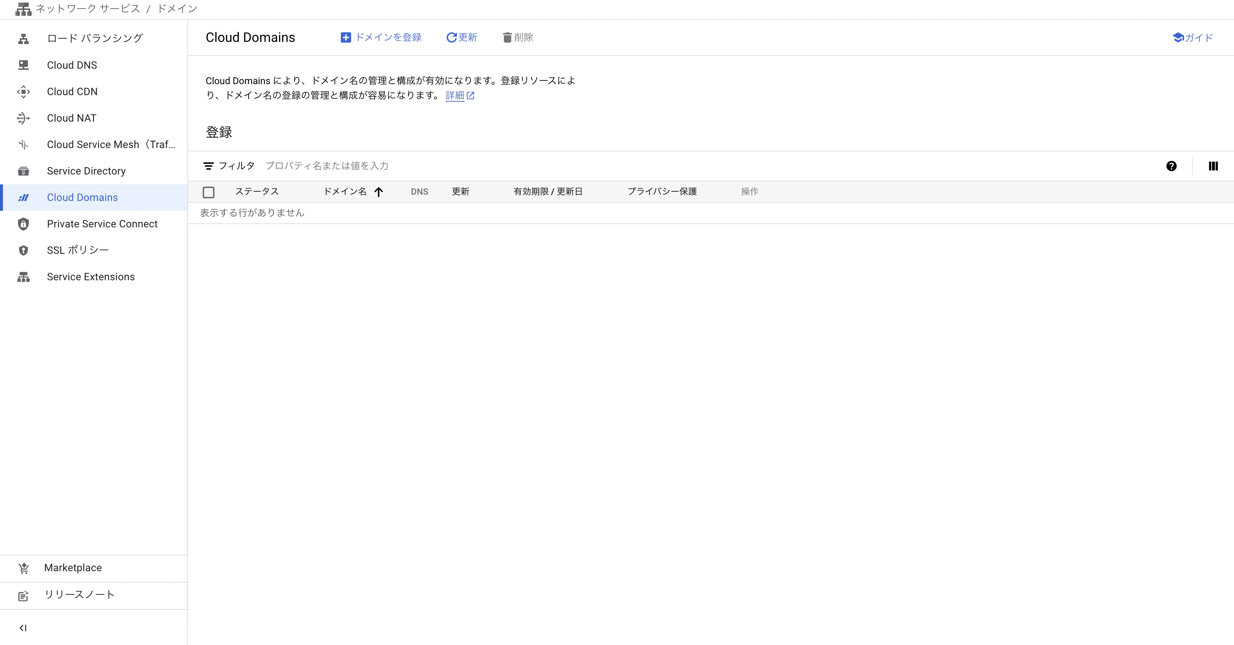Click the external link icon beside 詳細

470,96
